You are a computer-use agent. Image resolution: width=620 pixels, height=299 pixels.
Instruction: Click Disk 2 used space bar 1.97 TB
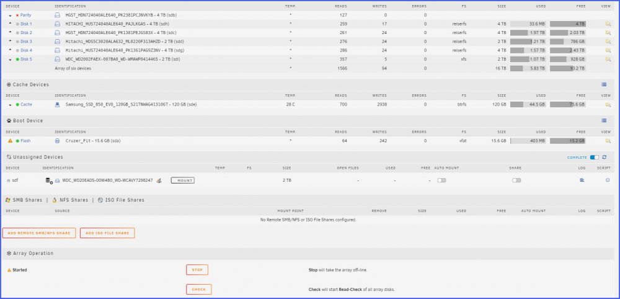tap(528, 32)
